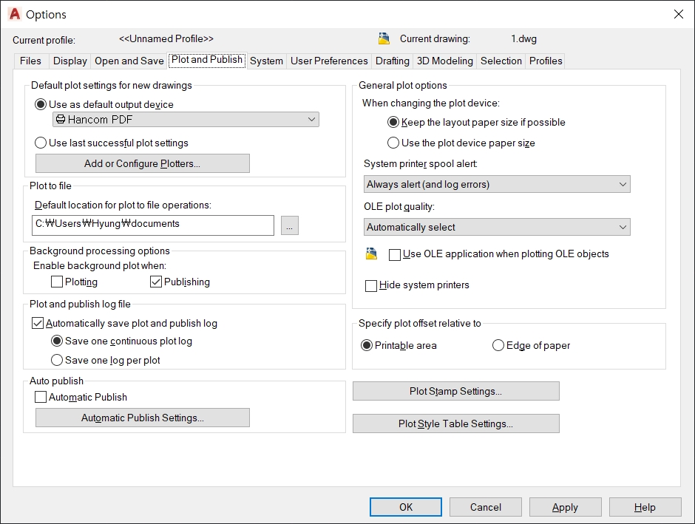This screenshot has height=524, width=695.
Task: Click drawing icon next to Use OLE application
Action: tap(371, 254)
